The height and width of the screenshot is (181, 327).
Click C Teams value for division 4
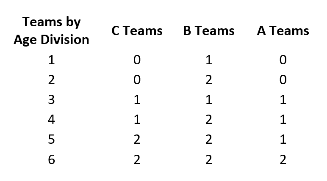point(137,120)
